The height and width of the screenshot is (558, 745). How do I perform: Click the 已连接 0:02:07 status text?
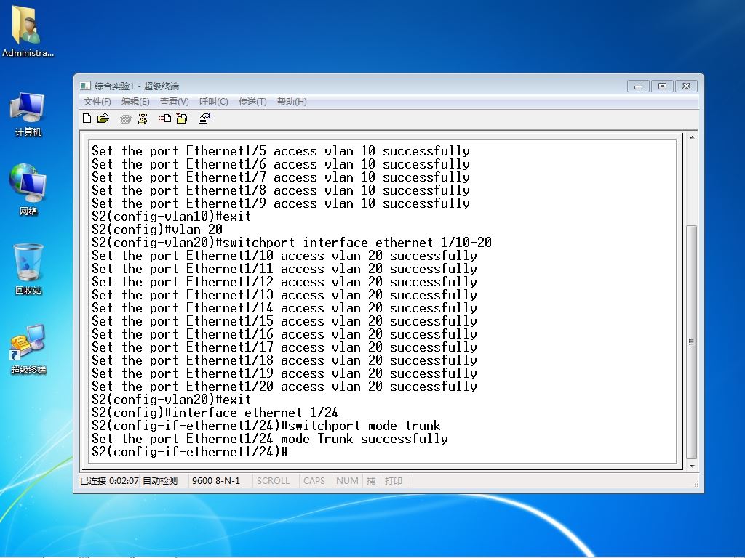click(109, 481)
